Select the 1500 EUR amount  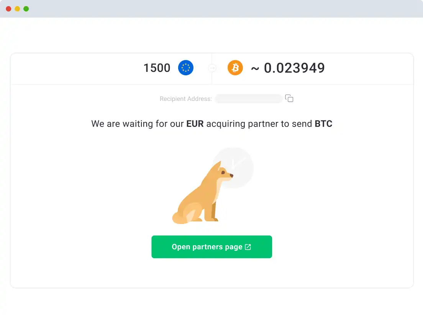157,68
